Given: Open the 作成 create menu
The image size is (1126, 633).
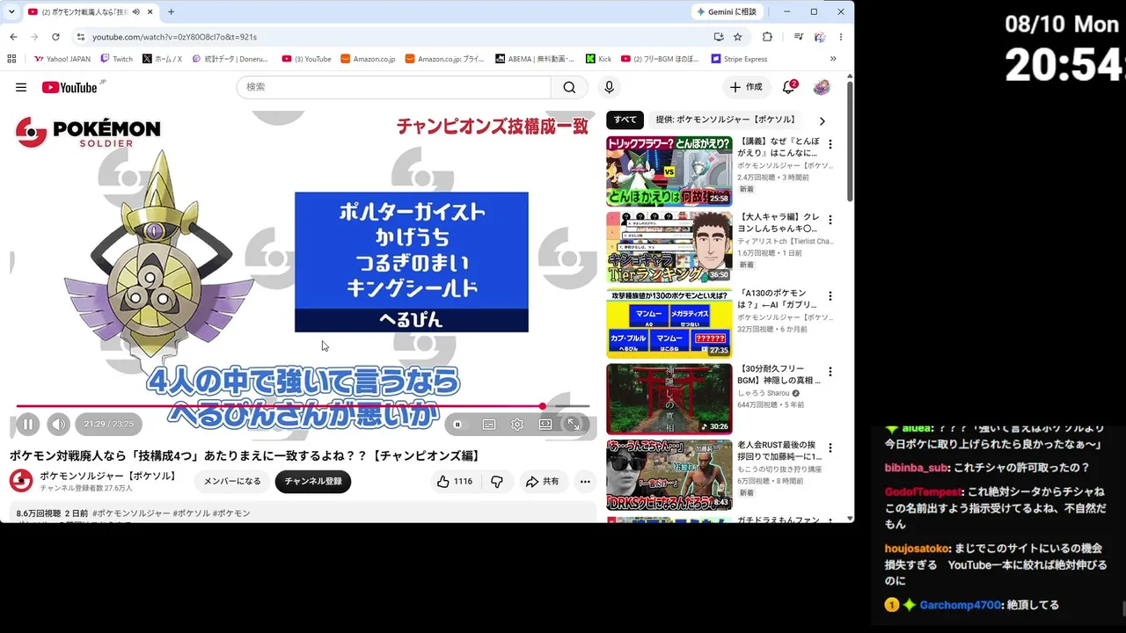Looking at the screenshot, I should [x=746, y=87].
